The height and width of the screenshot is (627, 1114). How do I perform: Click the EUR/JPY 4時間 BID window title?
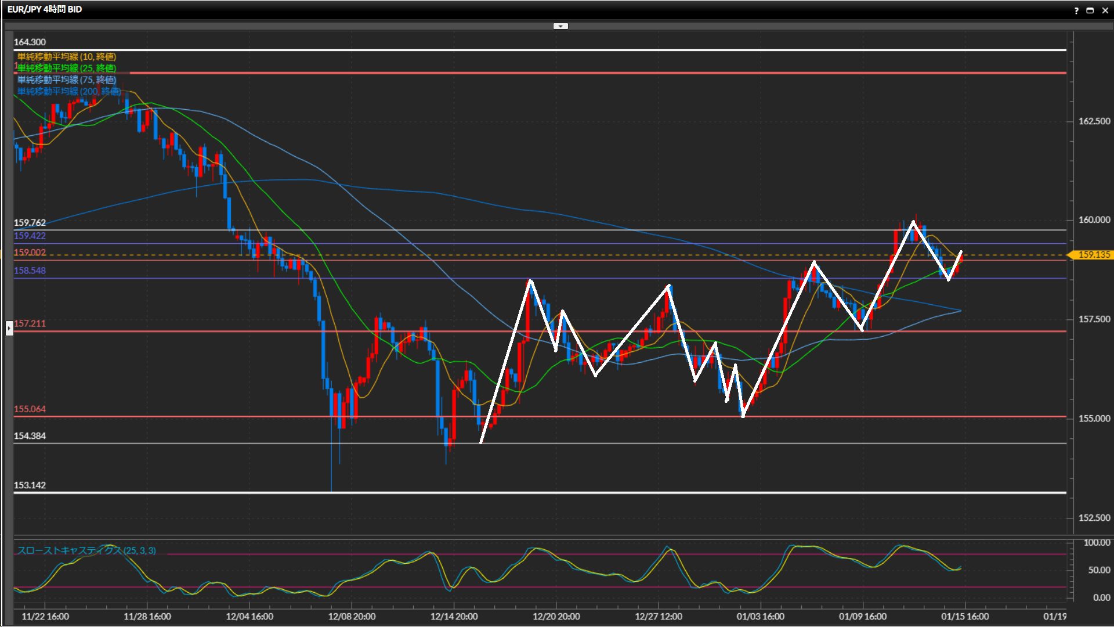45,9
